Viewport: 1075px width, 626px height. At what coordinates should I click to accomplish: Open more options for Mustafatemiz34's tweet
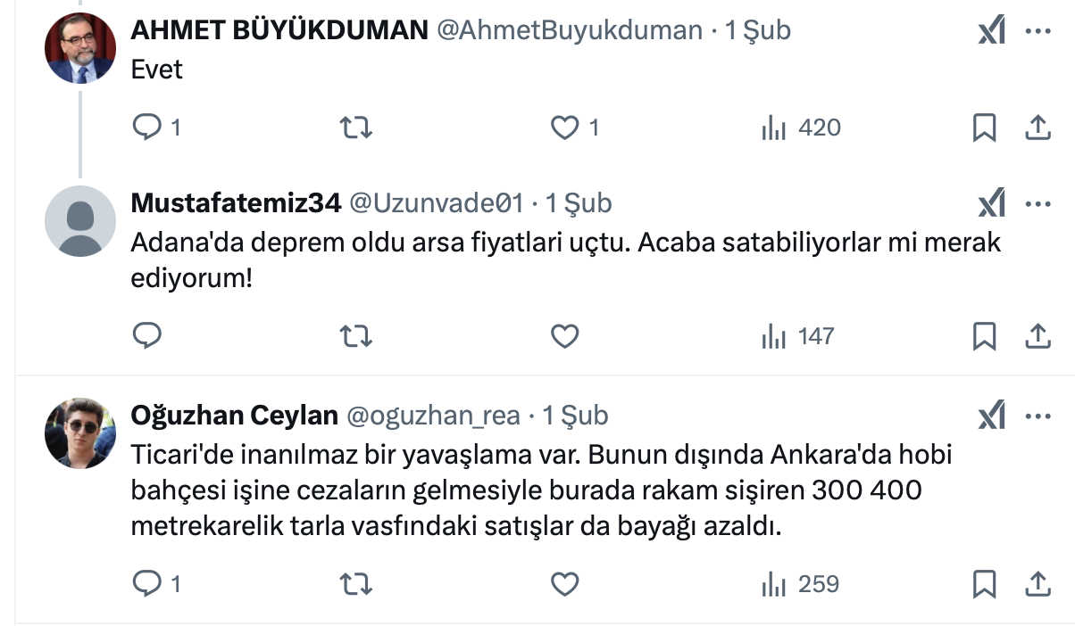(x=1037, y=204)
